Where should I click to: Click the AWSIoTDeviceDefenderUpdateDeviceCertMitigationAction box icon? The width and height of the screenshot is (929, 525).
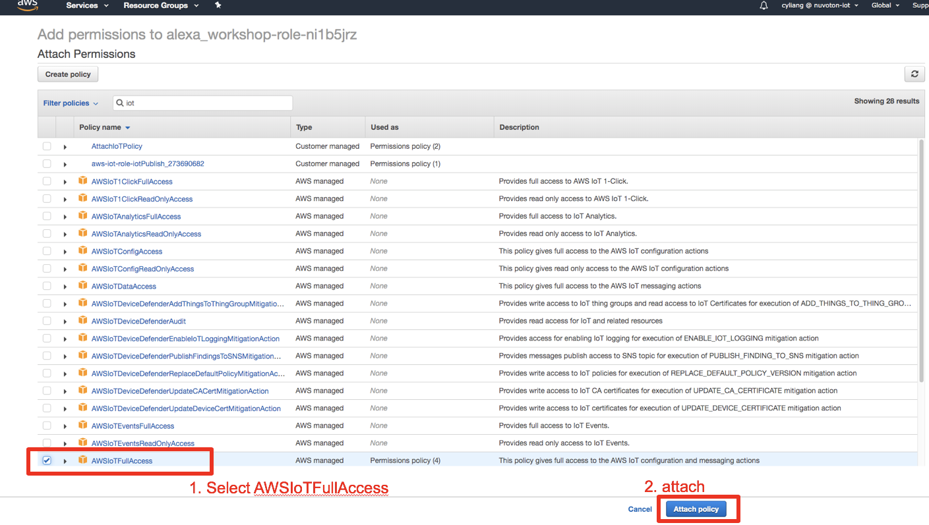[x=83, y=408]
